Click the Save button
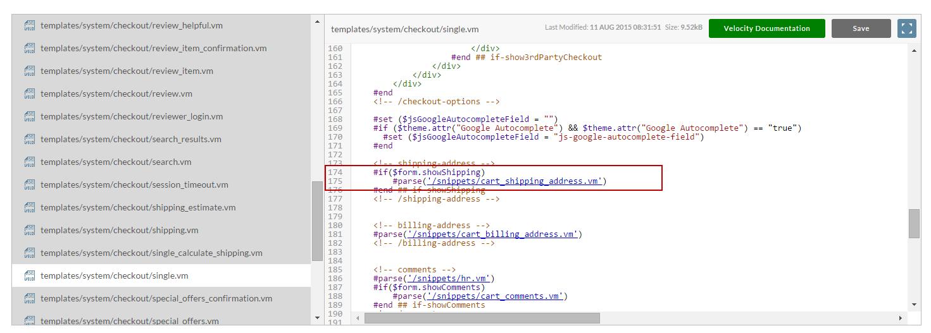This screenshot has width=931, height=333. coord(861,28)
